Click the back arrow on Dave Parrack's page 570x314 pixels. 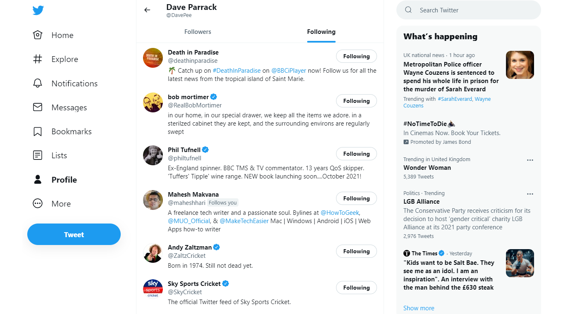tap(147, 10)
